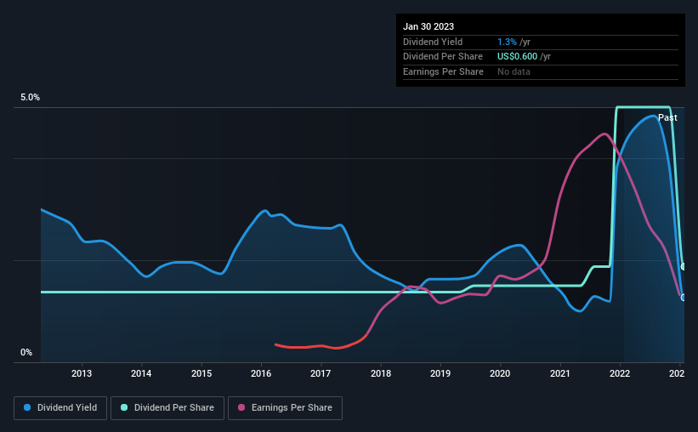Image resolution: width=698 pixels, height=432 pixels.
Task: Toggle the Earnings Per Share legend button
Action: tap(285, 408)
